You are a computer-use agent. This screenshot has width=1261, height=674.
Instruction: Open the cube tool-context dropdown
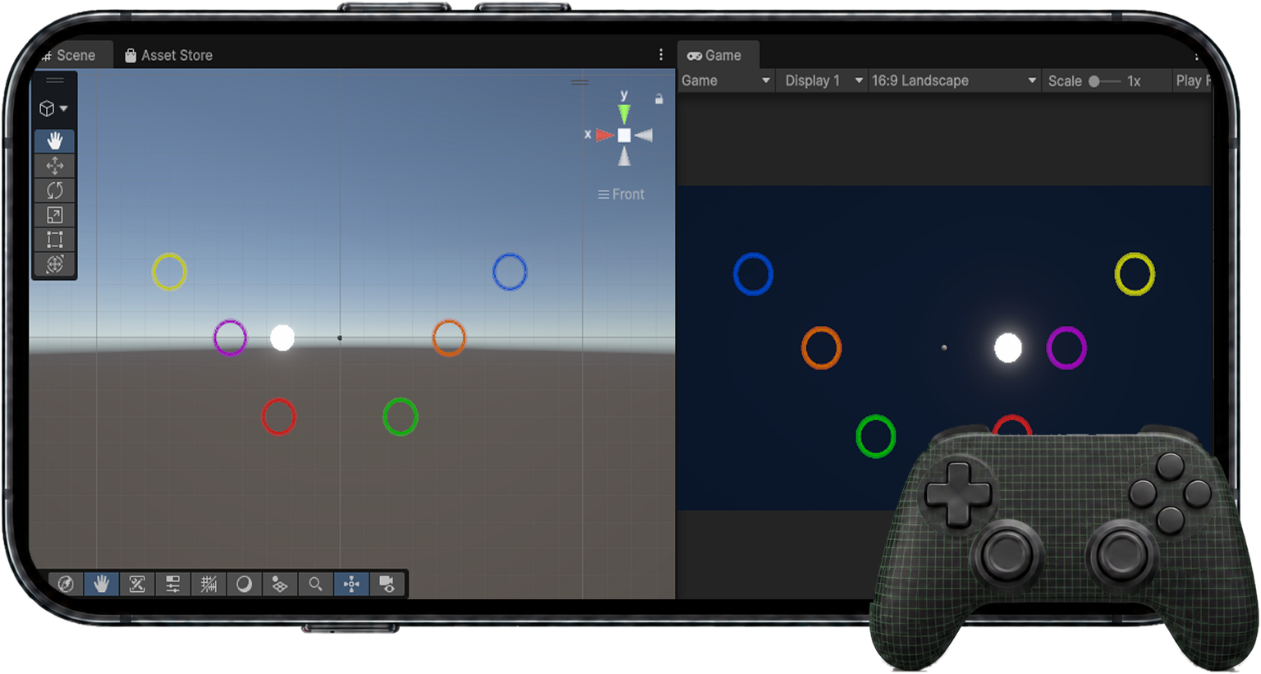(54, 108)
